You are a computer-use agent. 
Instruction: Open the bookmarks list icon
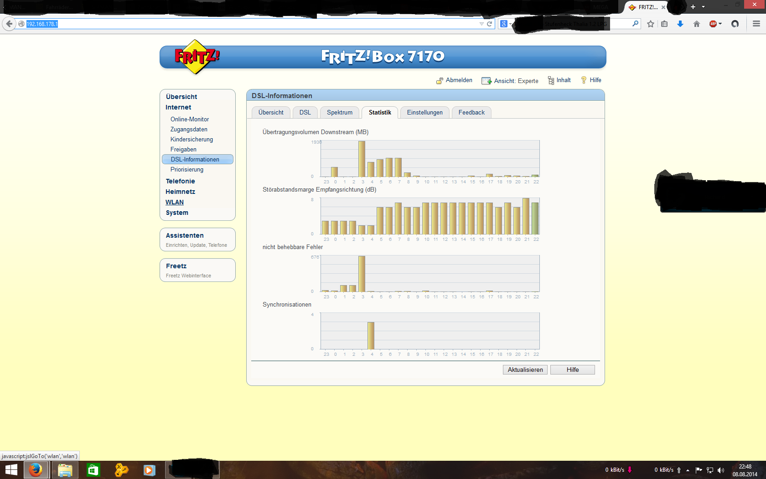(664, 24)
